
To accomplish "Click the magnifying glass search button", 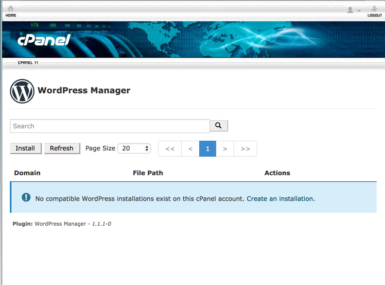I will (x=219, y=126).
